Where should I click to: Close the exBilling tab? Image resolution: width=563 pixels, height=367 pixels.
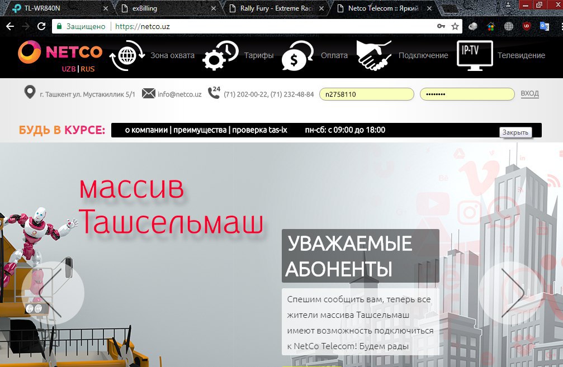[213, 8]
